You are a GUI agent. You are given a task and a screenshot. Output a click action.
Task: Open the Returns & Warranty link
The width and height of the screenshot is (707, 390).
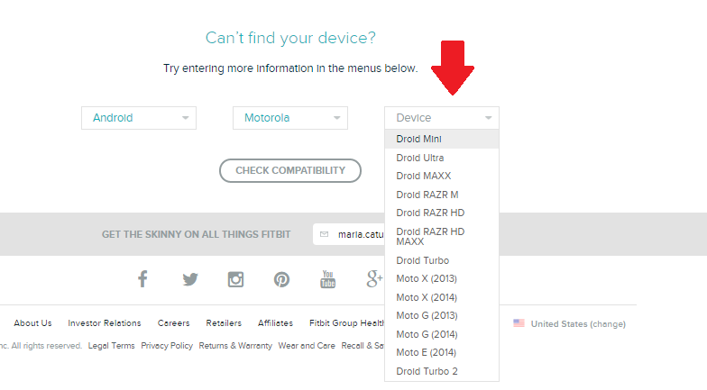click(235, 346)
